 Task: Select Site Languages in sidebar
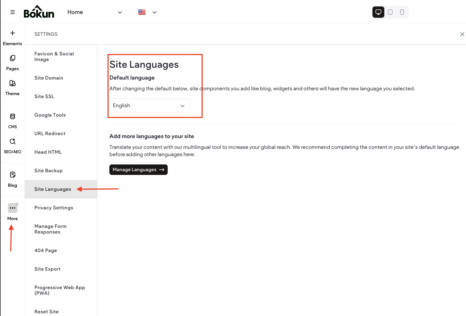coord(61,189)
